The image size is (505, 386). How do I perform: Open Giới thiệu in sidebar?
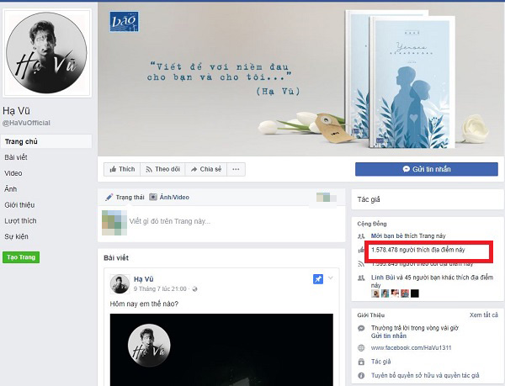click(19, 205)
